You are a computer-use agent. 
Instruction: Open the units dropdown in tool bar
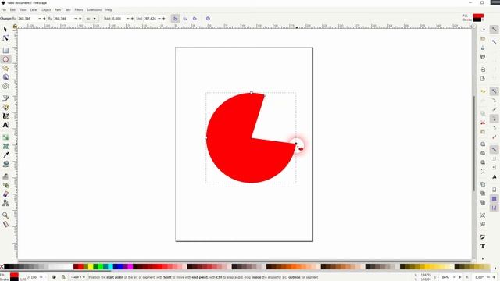coord(91,19)
